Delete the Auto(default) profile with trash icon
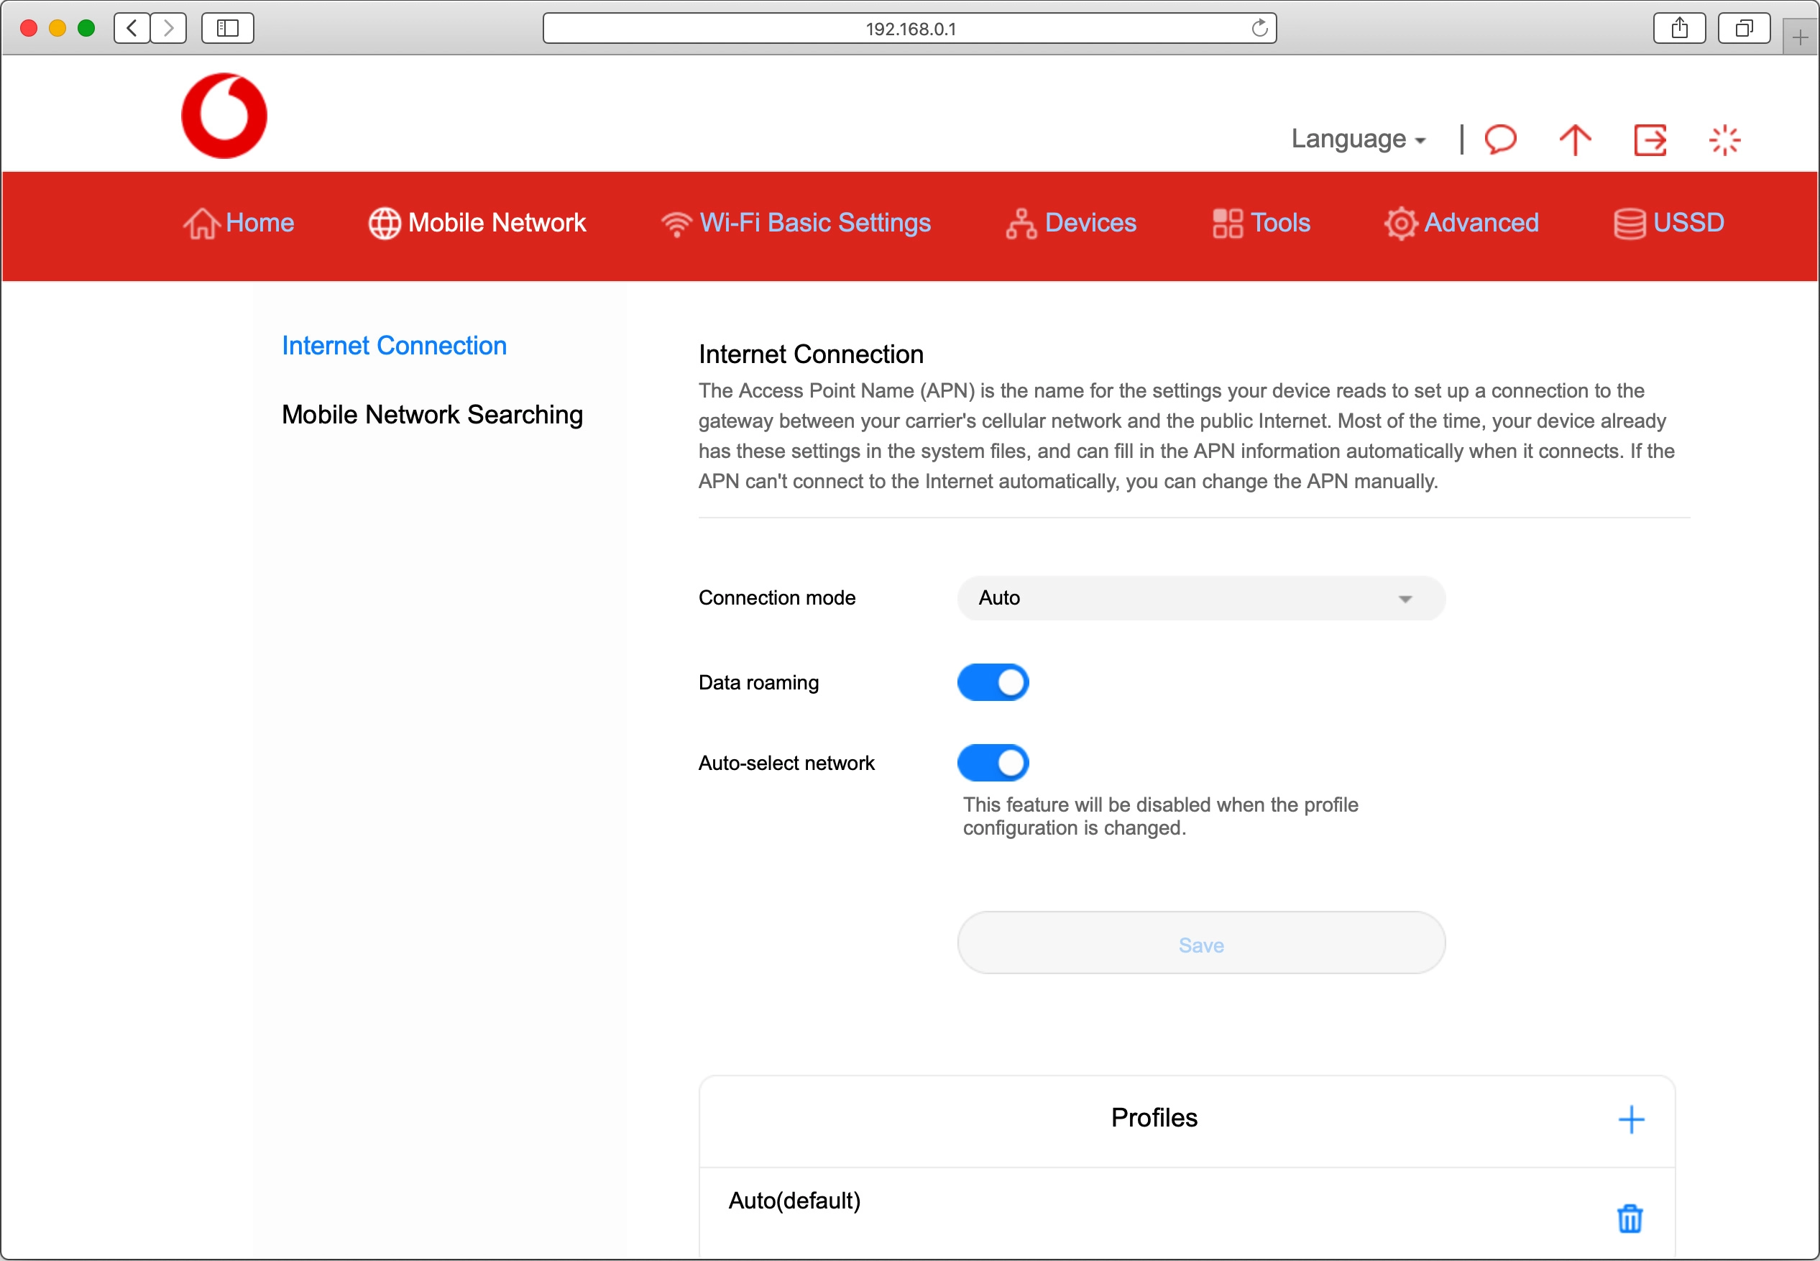Image resolution: width=1820 pixels, height=1261 pixels. pos(1629,1218)
